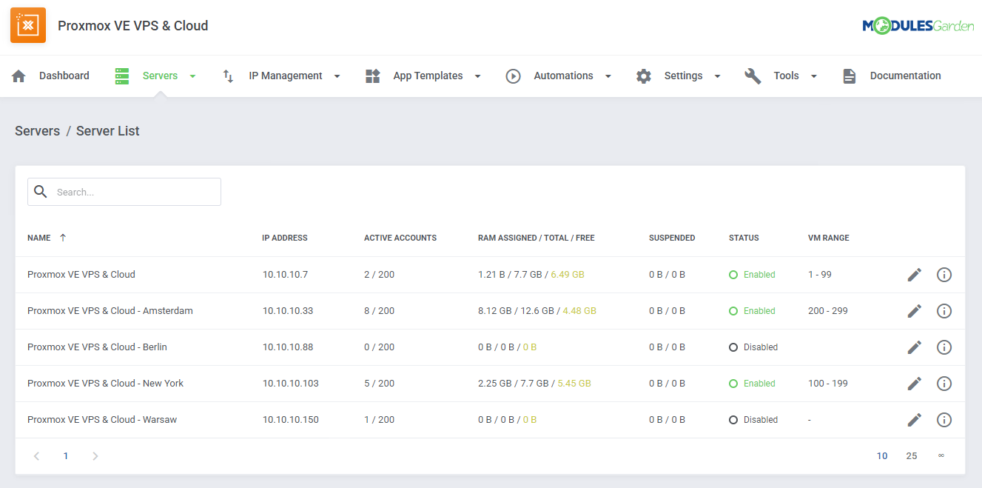Click the VM range 200 - 299
The image size is (982, 488).
pyautogui.click(x=828, y=311)
